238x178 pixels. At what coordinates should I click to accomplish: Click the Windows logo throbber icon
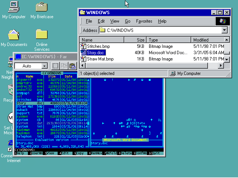[223, 21]
